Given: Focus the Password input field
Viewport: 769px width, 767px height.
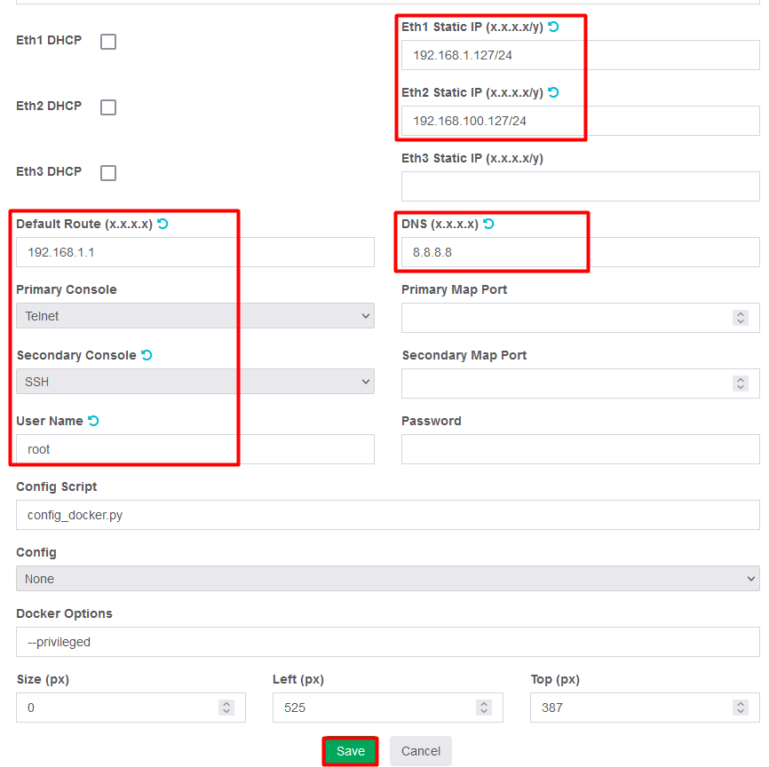Looking at the screenshot, I should click(581, 449).
